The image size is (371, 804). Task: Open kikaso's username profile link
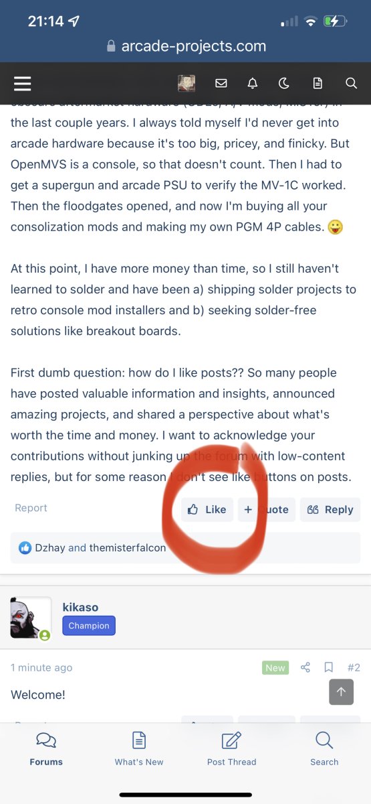[80, 607]
